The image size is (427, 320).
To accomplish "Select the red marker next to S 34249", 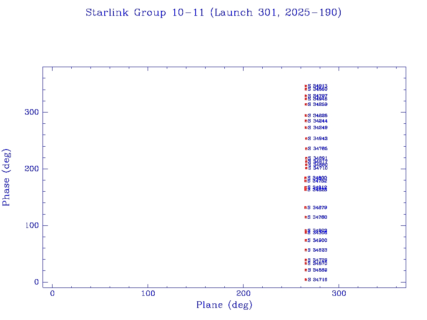I will click(306, 127).
